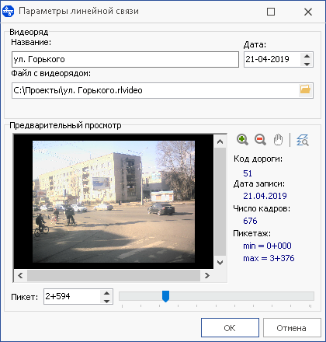The image size is (326, 342).
Task: Click the zoom in magnifier icon
Action: (242, 140)
